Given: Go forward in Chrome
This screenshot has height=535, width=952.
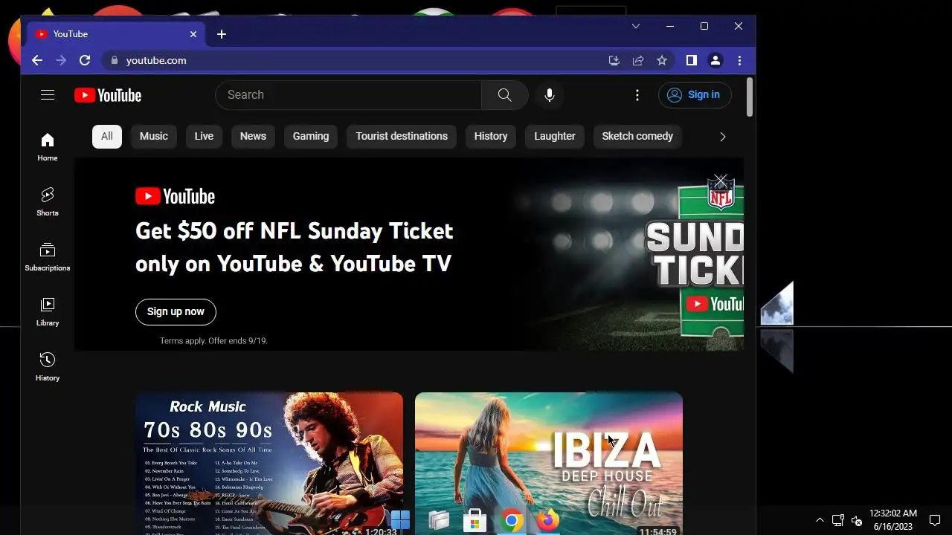Looking at the screenshot, I should tap(61, 60).
